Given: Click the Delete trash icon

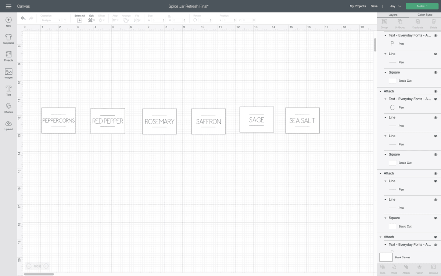Looking at the screenshot, I should [434, 22].
